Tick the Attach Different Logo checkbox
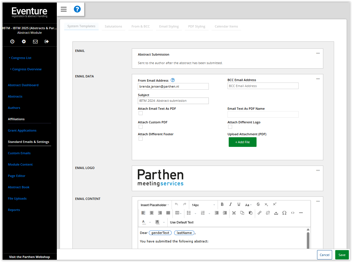352x262 pixels. tap(230, 127)
